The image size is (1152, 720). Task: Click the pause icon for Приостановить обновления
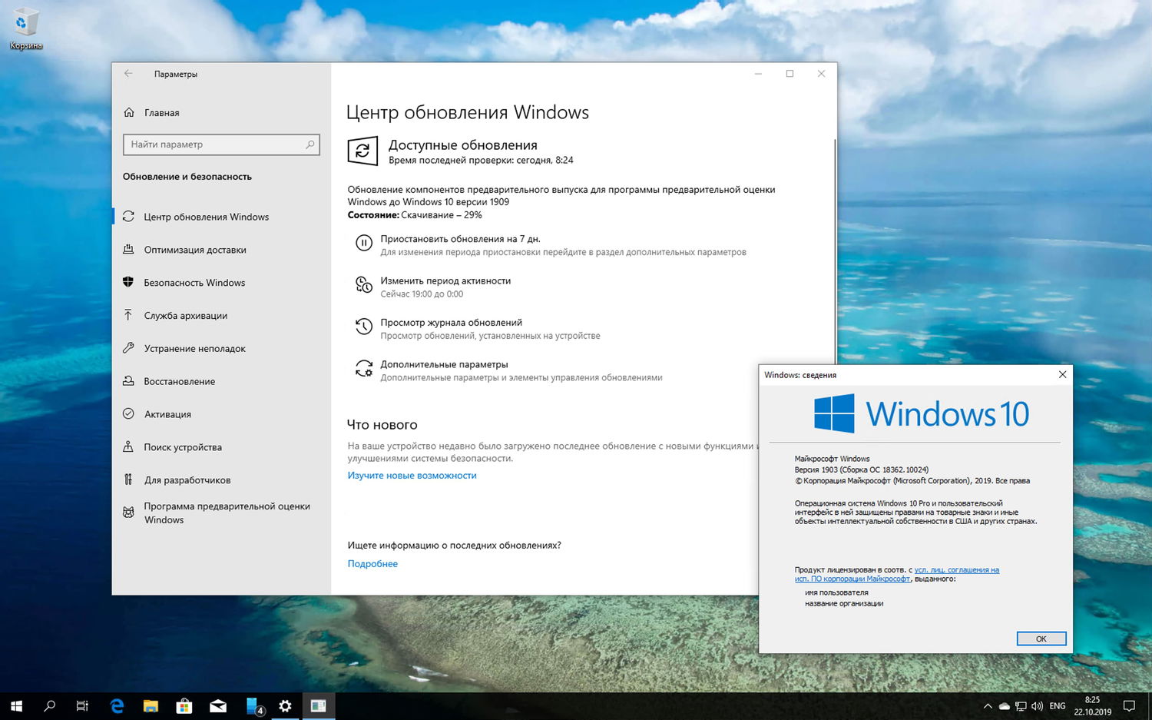point(363,244)
